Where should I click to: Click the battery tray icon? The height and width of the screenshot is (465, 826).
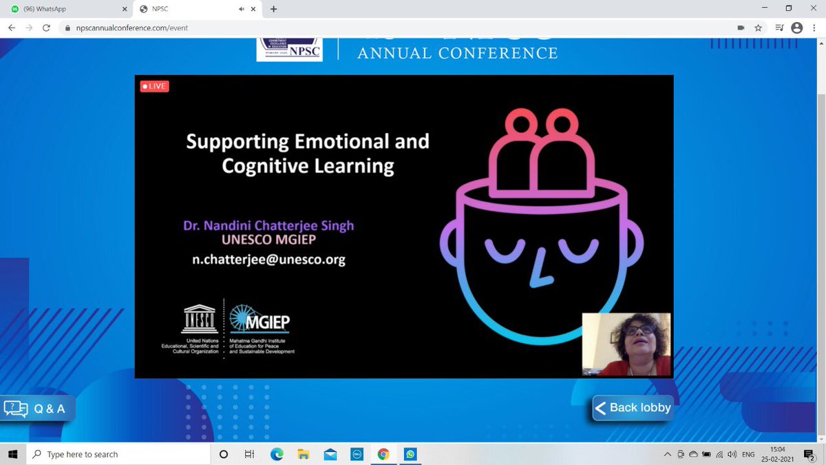point(706,455)
